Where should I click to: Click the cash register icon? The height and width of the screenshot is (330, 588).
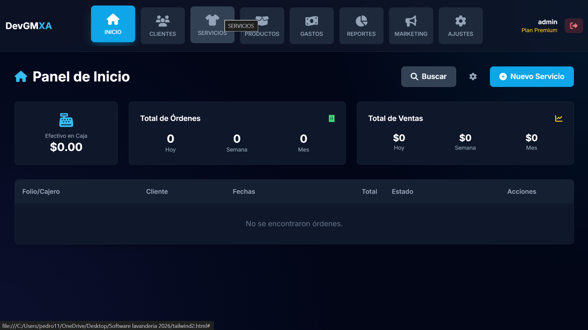[x=66, y=120]
